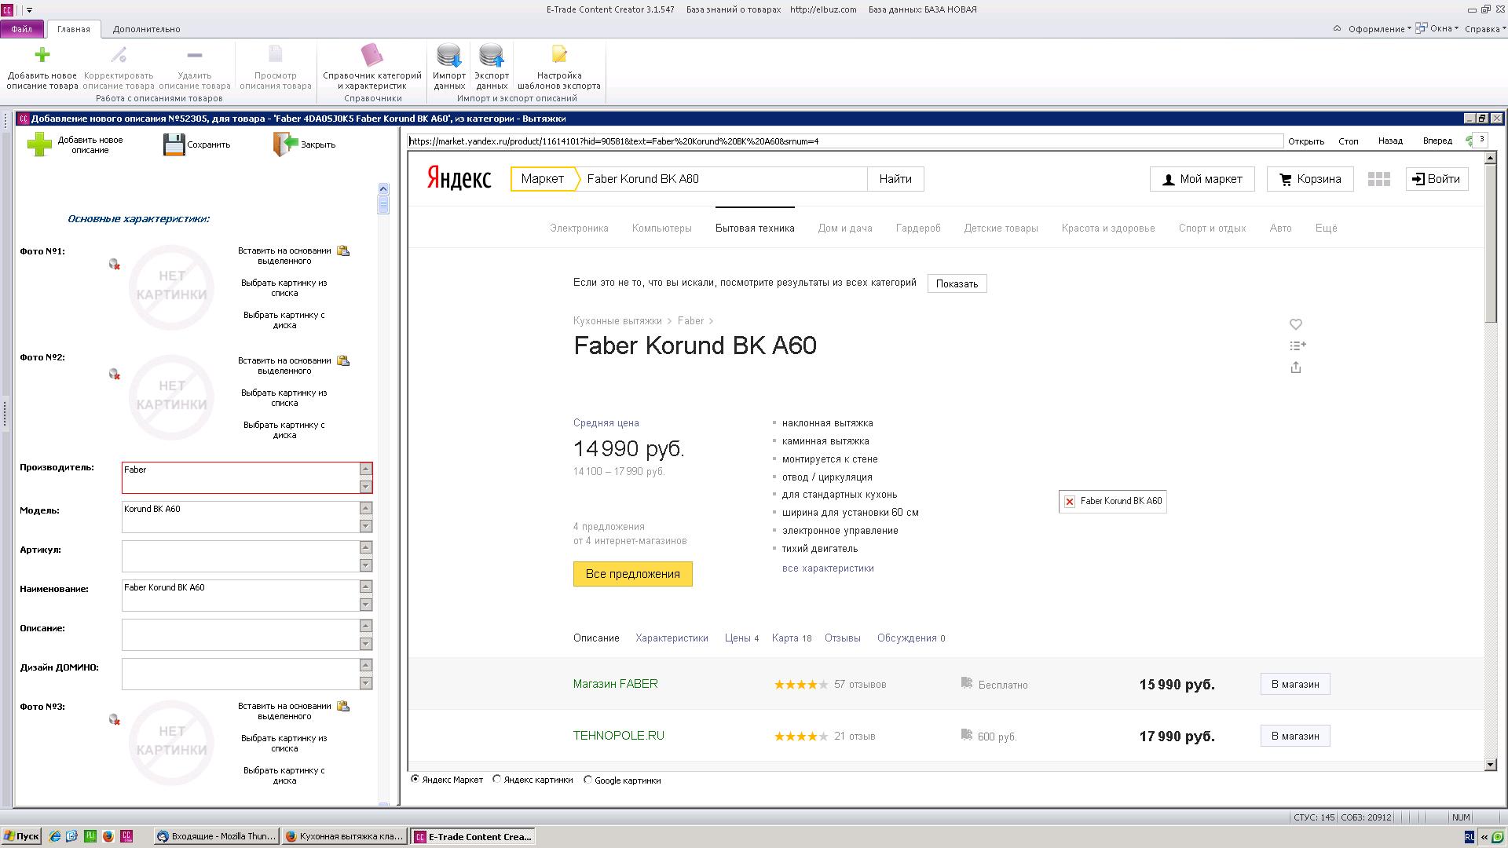Click the Показать button
Screen dimensions: 1508x848
[957, 283]
